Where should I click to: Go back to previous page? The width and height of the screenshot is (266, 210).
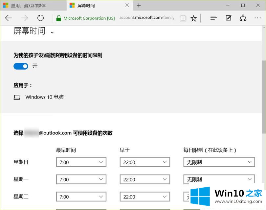tap(9, 18)
